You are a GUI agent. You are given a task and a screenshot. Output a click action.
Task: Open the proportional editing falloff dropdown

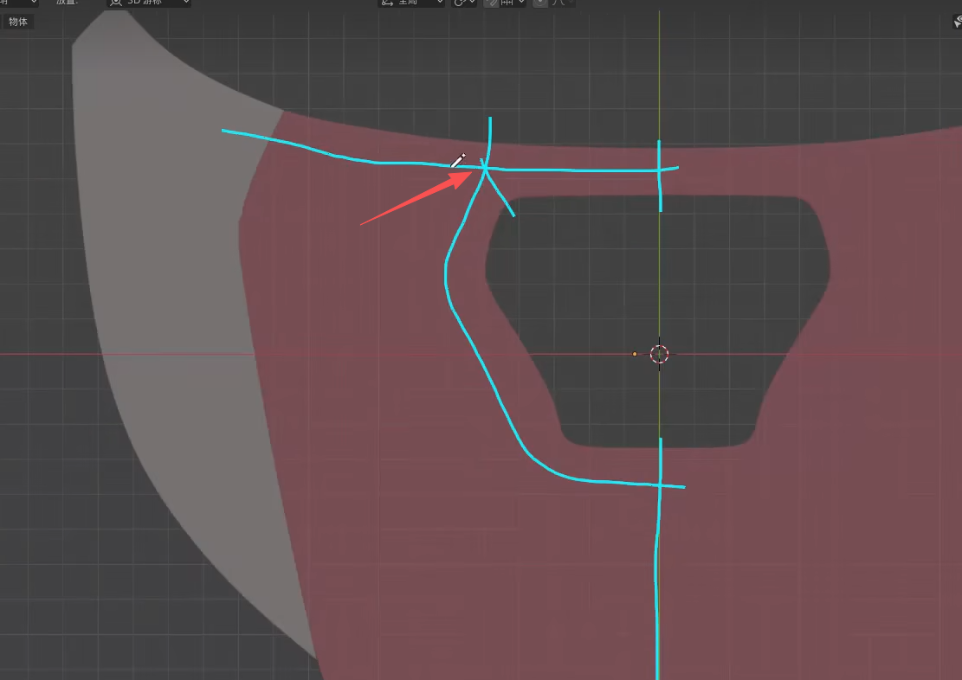562,3
